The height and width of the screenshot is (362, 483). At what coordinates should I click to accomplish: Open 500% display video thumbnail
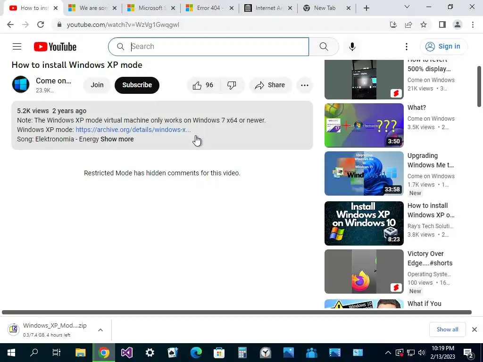click(x=364, y=79)
